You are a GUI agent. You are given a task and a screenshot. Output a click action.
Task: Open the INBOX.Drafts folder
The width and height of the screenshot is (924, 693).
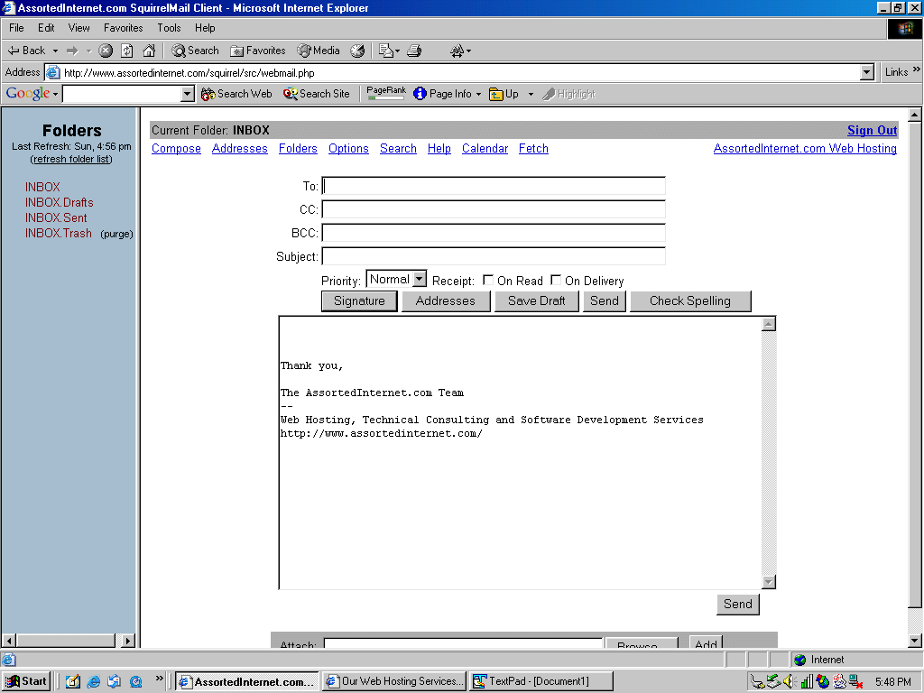point(59,202)
